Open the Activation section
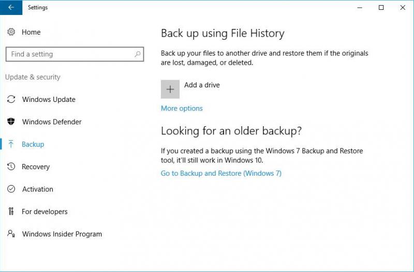The image size is (414, 272). tap(37, 189)
